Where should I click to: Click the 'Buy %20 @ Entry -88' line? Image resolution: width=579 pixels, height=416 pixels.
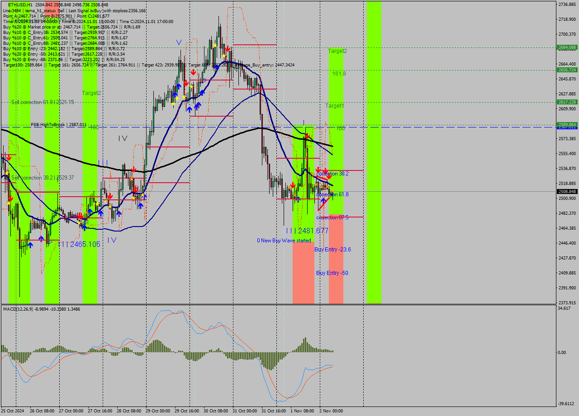tap(64, 59)
